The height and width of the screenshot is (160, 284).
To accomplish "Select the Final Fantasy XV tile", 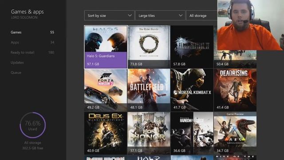I will tap(192, 47).
